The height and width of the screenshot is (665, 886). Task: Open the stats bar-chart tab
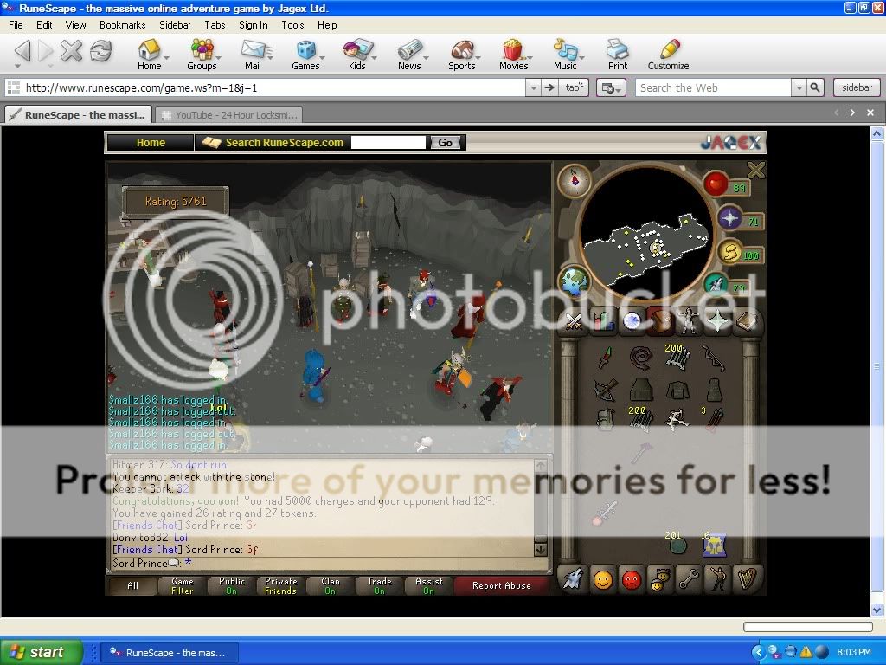click(x=603, y=320)
